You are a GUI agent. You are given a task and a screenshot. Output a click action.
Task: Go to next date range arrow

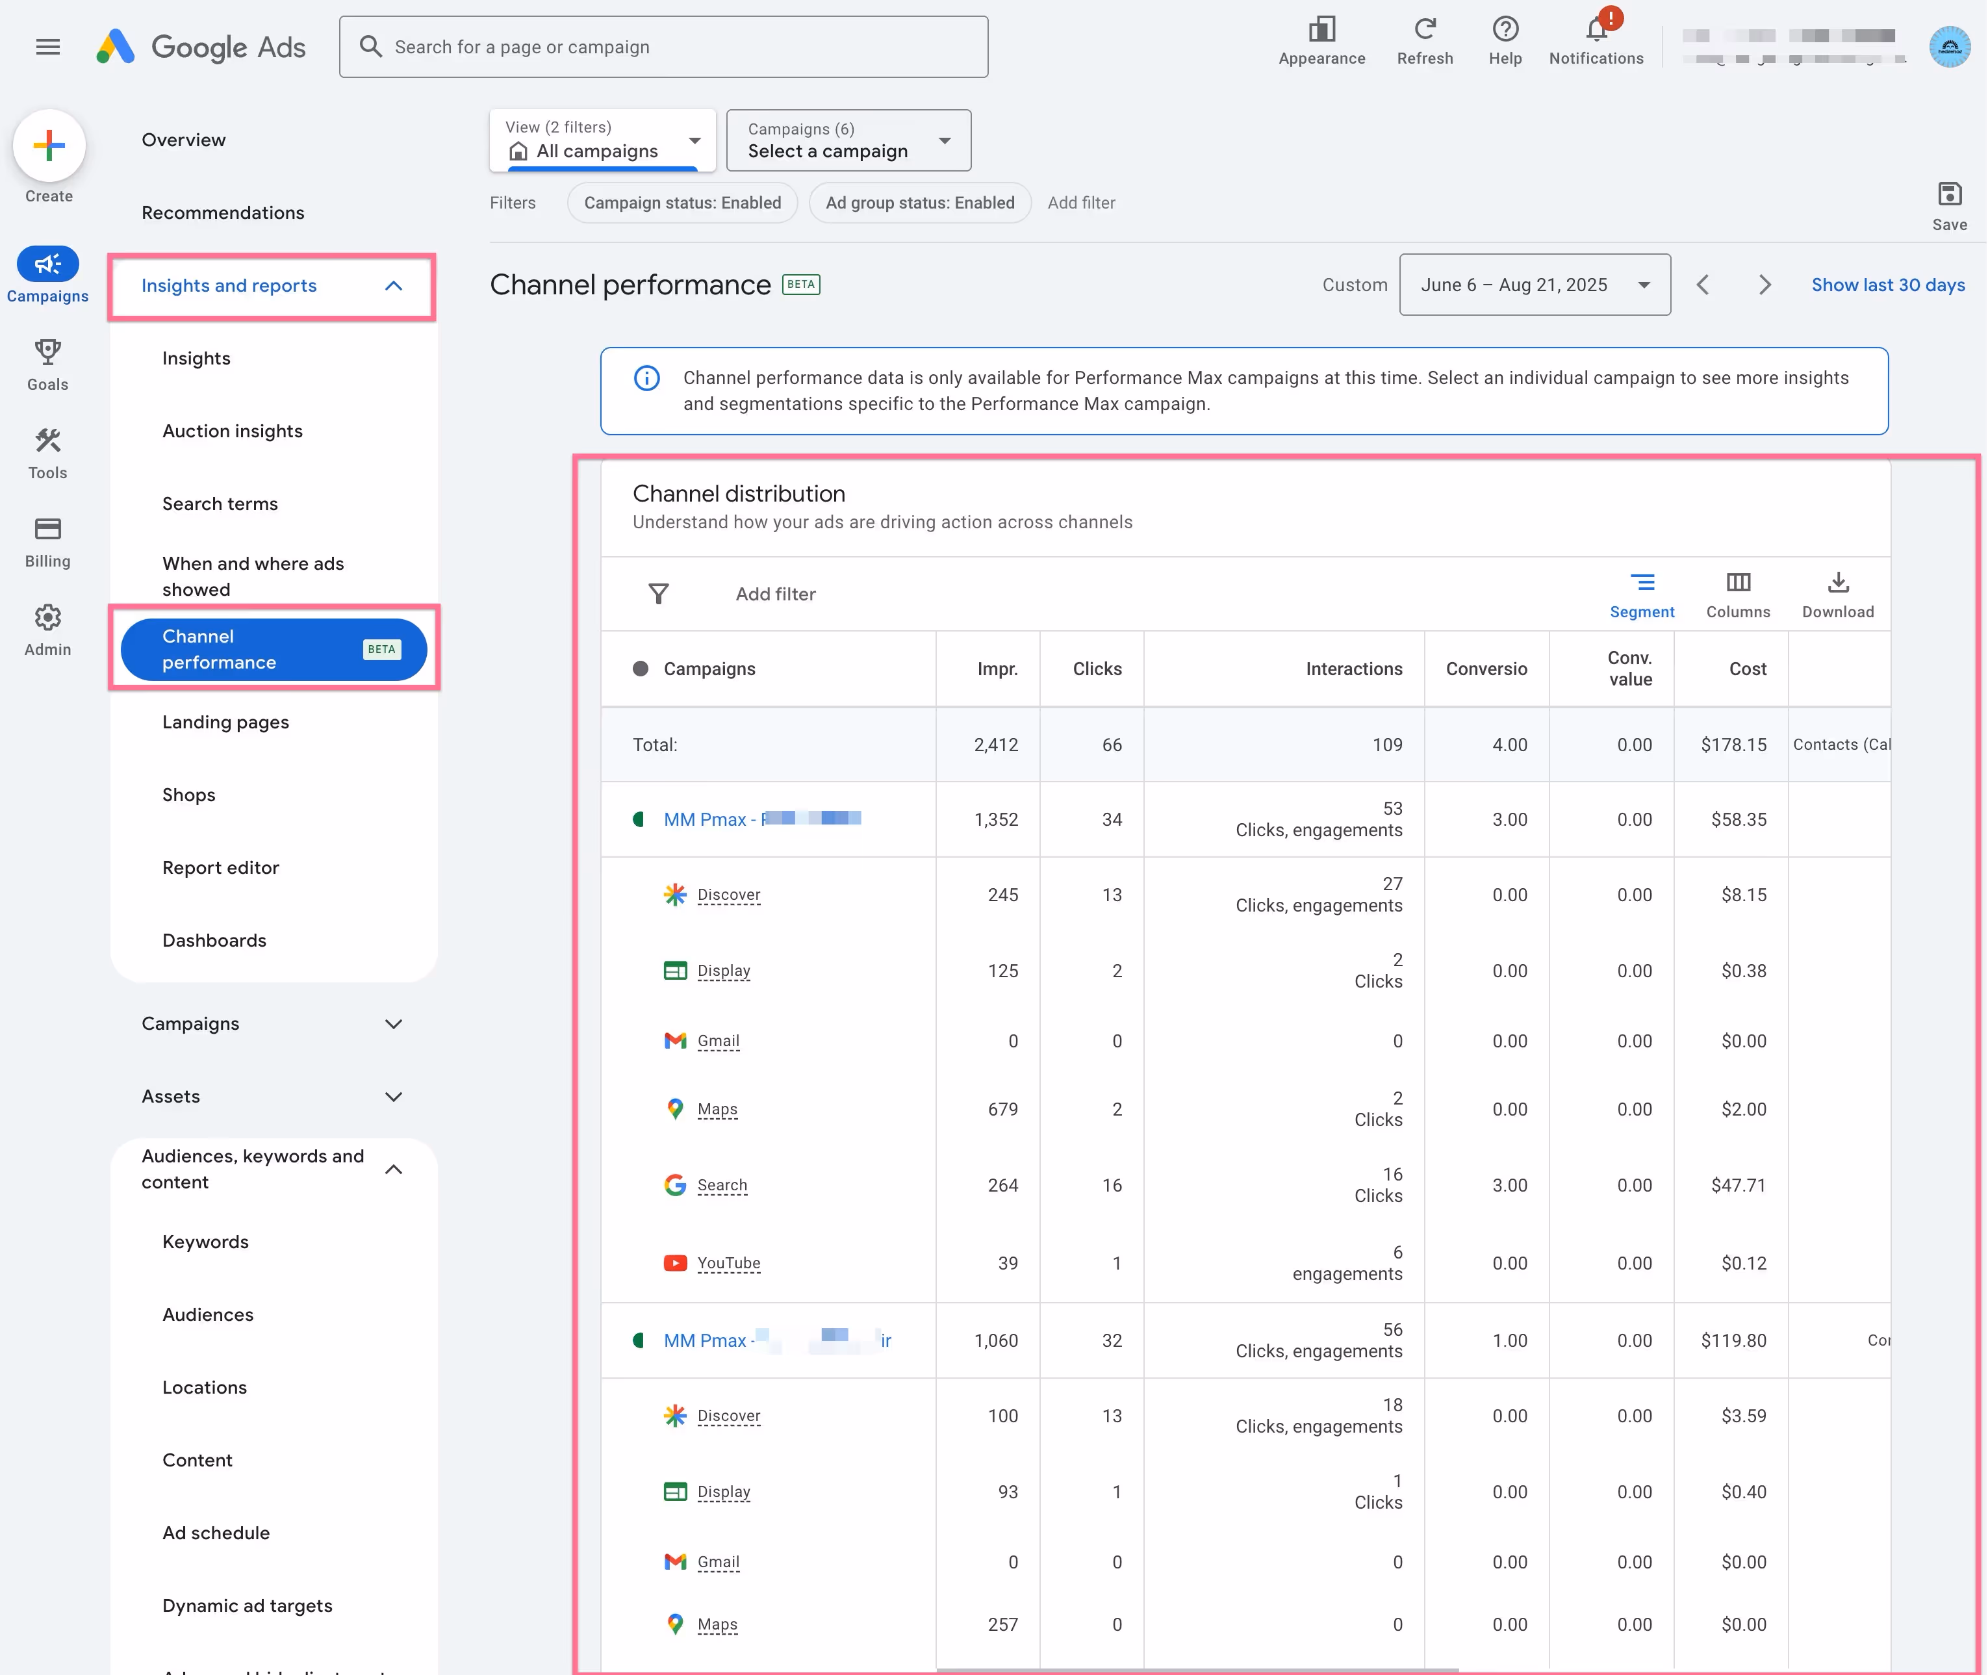pos(1764,285)
